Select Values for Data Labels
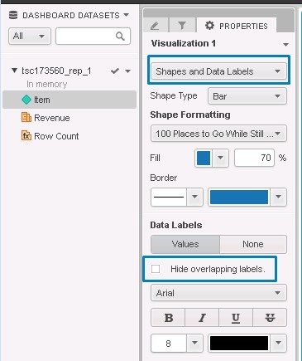Screen dimensions: 302x361 click(x=185, y=244)
